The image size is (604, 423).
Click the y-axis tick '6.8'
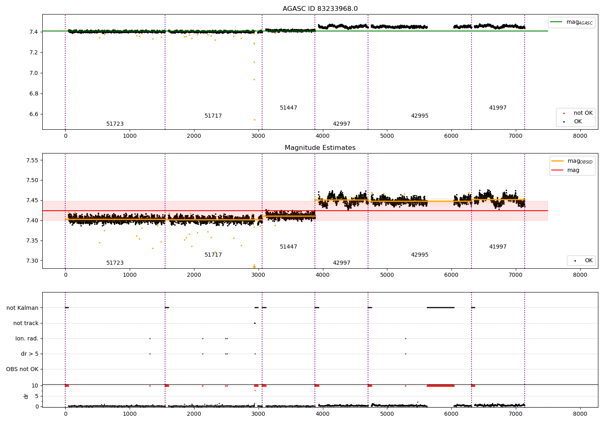pyautogui.click(x=34, y=94)
